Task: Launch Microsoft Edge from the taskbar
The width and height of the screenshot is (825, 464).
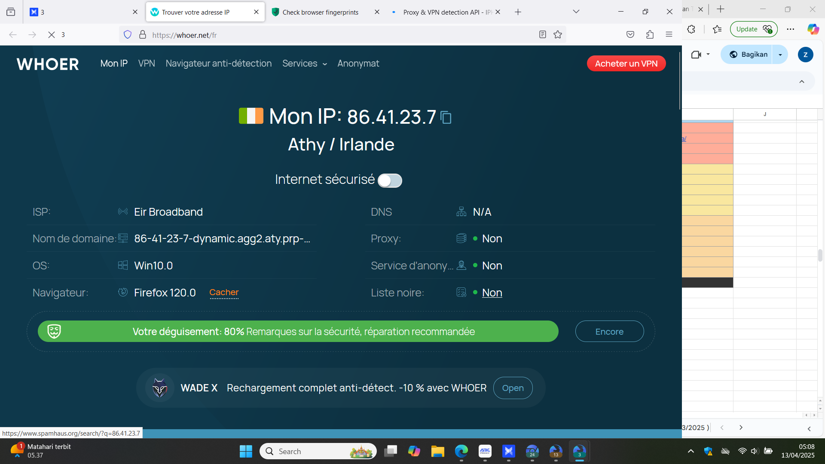Action: coord(461,451)
